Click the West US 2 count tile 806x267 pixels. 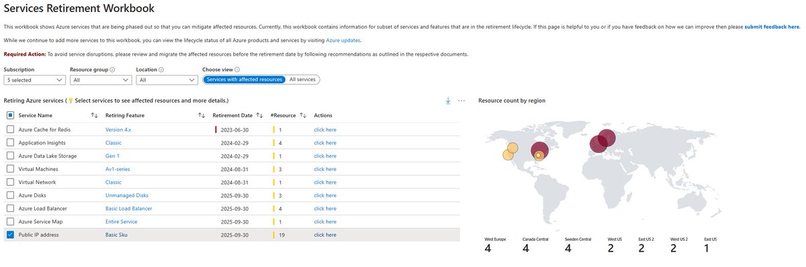[679, 246]
